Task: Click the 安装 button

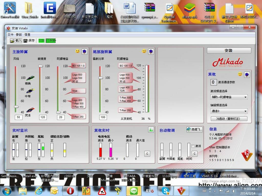Action: pyautogui.click(x=229, y=51)
